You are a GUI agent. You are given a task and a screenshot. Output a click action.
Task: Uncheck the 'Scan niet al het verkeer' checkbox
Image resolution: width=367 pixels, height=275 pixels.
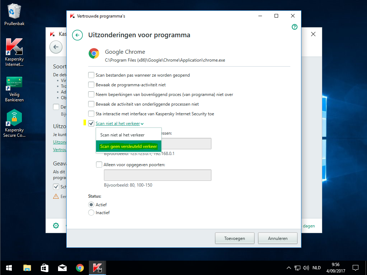pyautogui.click(x=91, y=124)
